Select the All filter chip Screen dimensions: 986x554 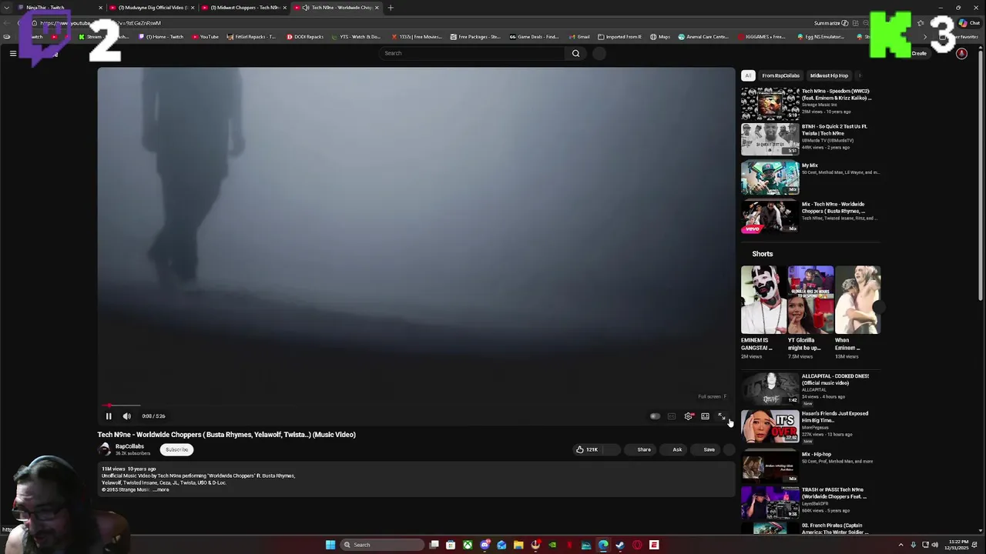[x=748, y=75]
